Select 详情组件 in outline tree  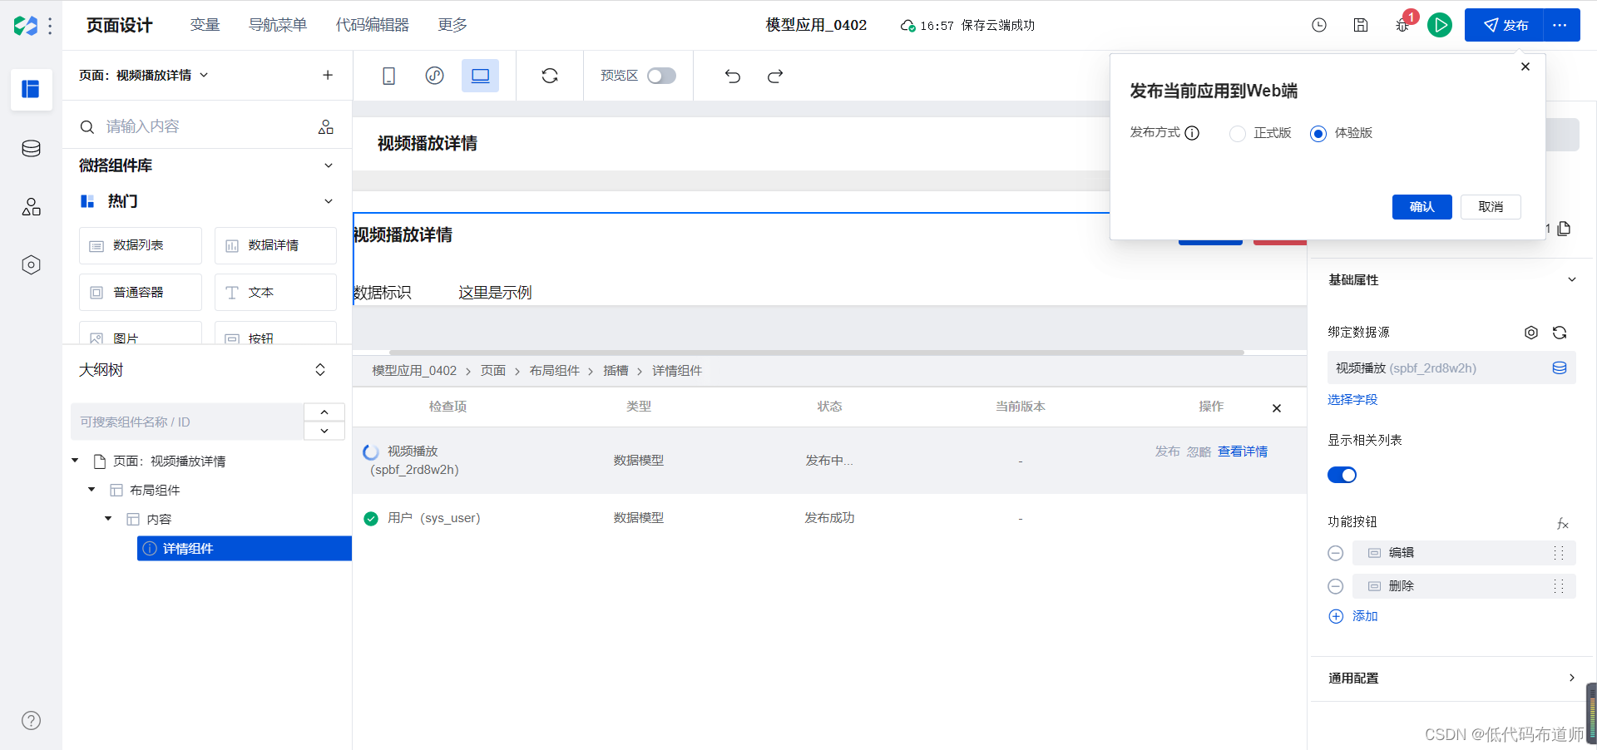click(x=245, y=549)
